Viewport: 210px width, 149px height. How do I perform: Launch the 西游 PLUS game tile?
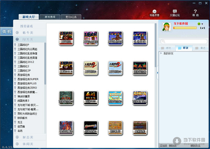point(91,98)
